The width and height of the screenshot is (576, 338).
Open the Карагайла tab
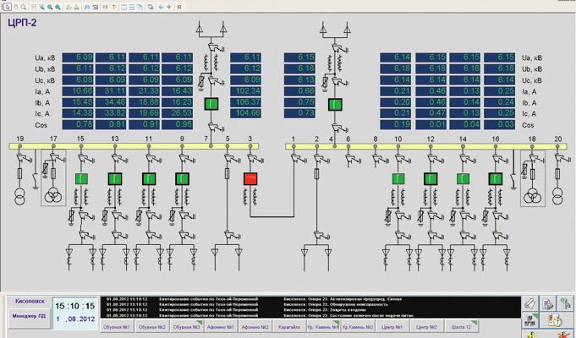pos(289,326)
